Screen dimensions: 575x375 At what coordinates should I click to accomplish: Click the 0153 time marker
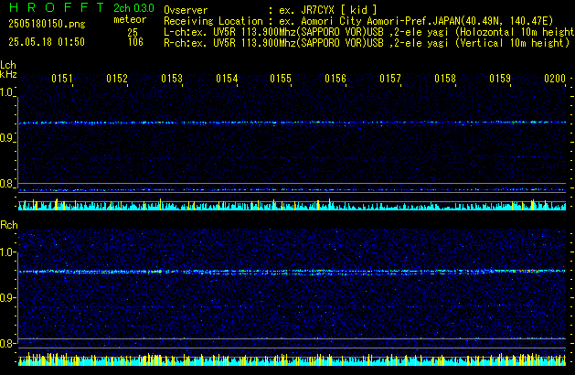tap(172, 79)
